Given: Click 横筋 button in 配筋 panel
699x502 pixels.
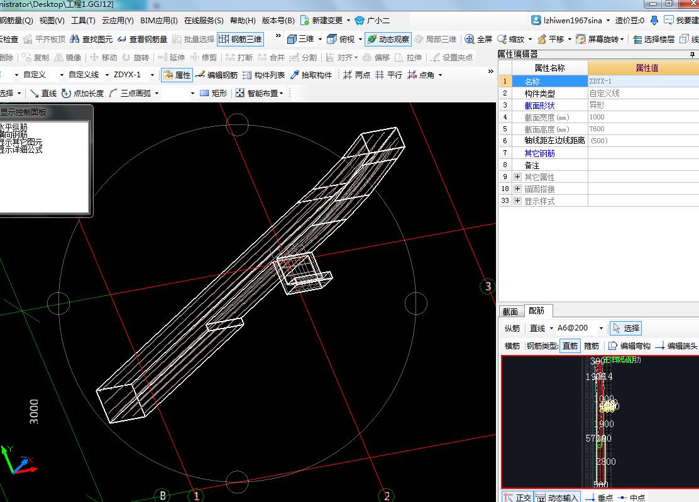Looking at the screenshot, I should click(512, 346).
